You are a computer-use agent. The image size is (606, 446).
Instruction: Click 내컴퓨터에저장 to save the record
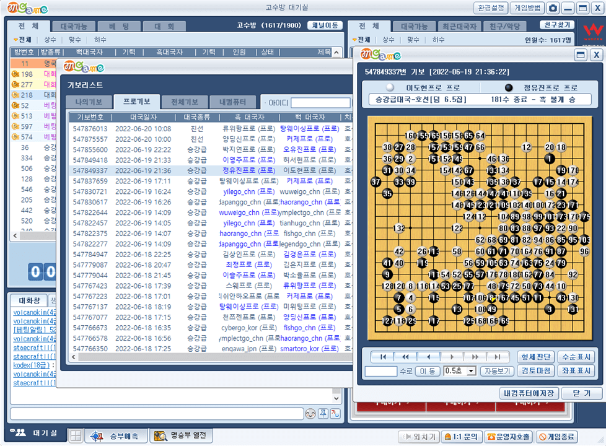[529, 393]
